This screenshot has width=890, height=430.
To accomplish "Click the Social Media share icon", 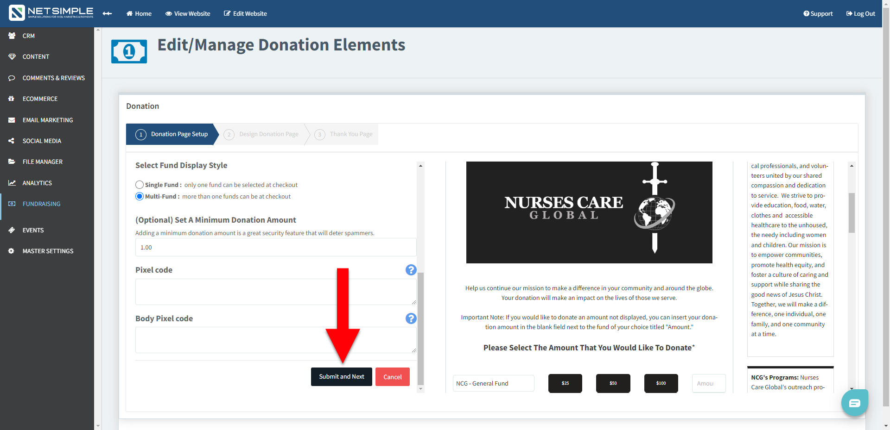I will pos(12,141).
